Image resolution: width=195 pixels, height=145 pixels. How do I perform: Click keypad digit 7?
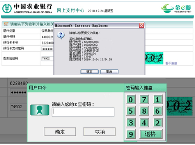(144, 100)
